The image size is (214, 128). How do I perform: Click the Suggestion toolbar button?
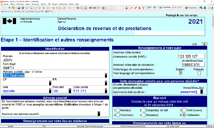click(191, 8)
